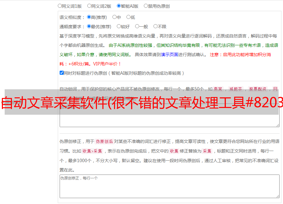
Task: Click the 收集>采集 example tag
Action: click(x=92, y=151)
